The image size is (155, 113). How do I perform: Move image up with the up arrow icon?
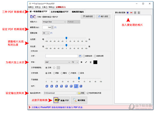(x=135, y=13)
